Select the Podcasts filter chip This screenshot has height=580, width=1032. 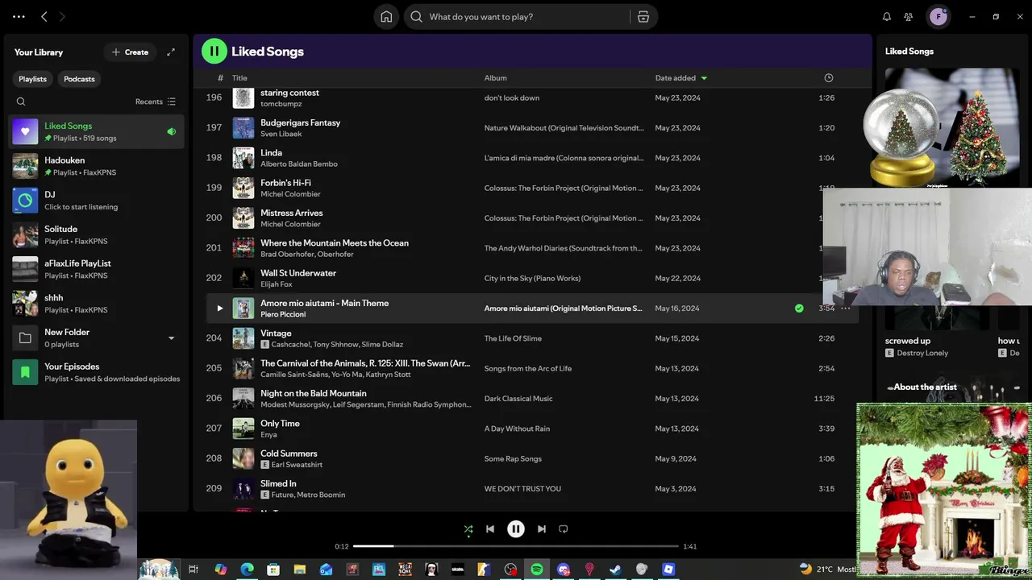pos(79,79)
